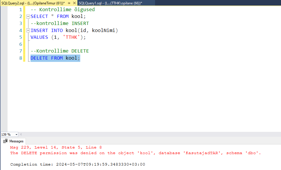
Task: Collapse the INSERT INTO statement block
Action: tap(28, 31)
